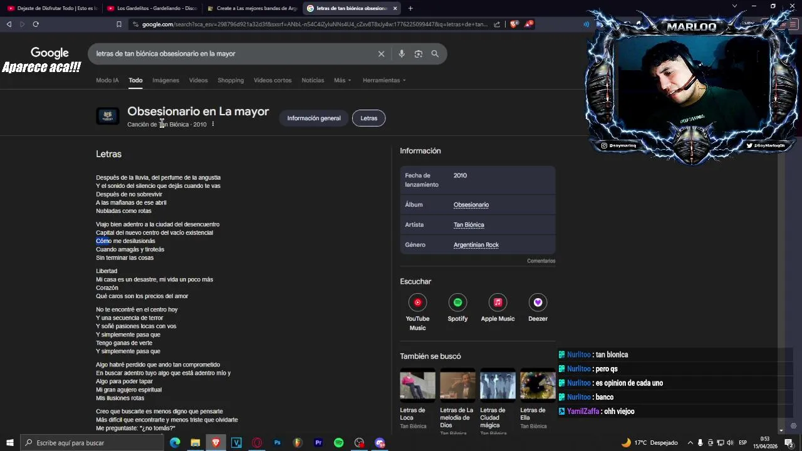Bookmark this page in address bar
The height and width of the screenshot is (451, 802).
119,24
